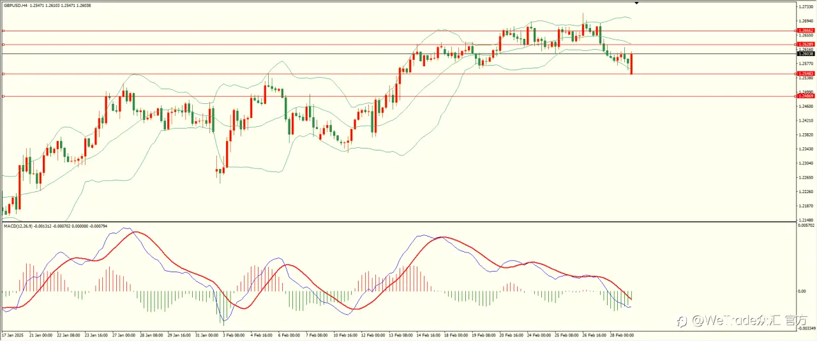817x341 pixels.
Task: Click the -0.003349 MACD scale value
Action: click(x=807, y=329)
